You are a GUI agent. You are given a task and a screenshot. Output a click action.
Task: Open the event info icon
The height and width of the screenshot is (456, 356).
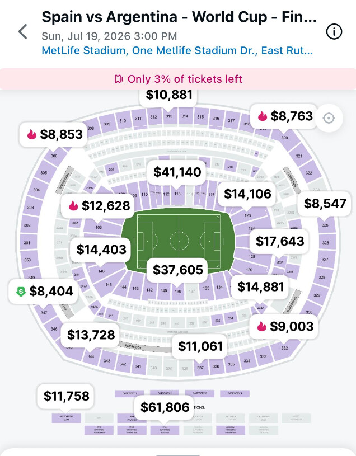pyautogui.click(x=334, y=31)
